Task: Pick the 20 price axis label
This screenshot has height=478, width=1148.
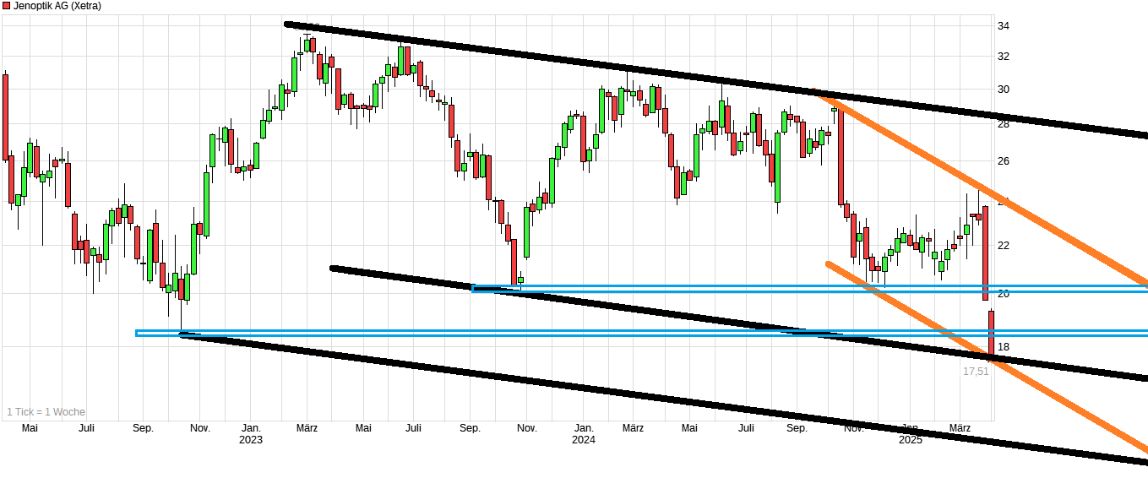Action: (x=1004, y=294)
